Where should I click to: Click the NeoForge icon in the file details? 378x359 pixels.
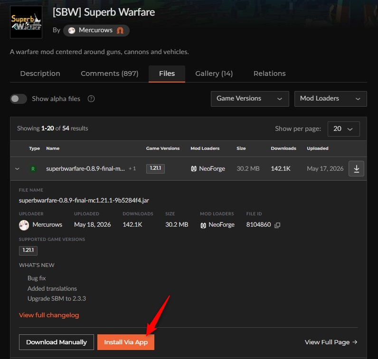(203, 225)
